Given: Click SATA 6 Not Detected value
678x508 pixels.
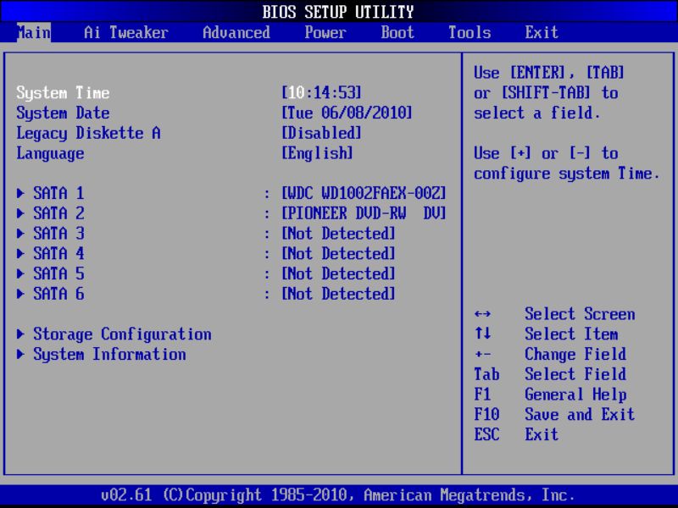Looking at the screenshot, I should point(338,294).
